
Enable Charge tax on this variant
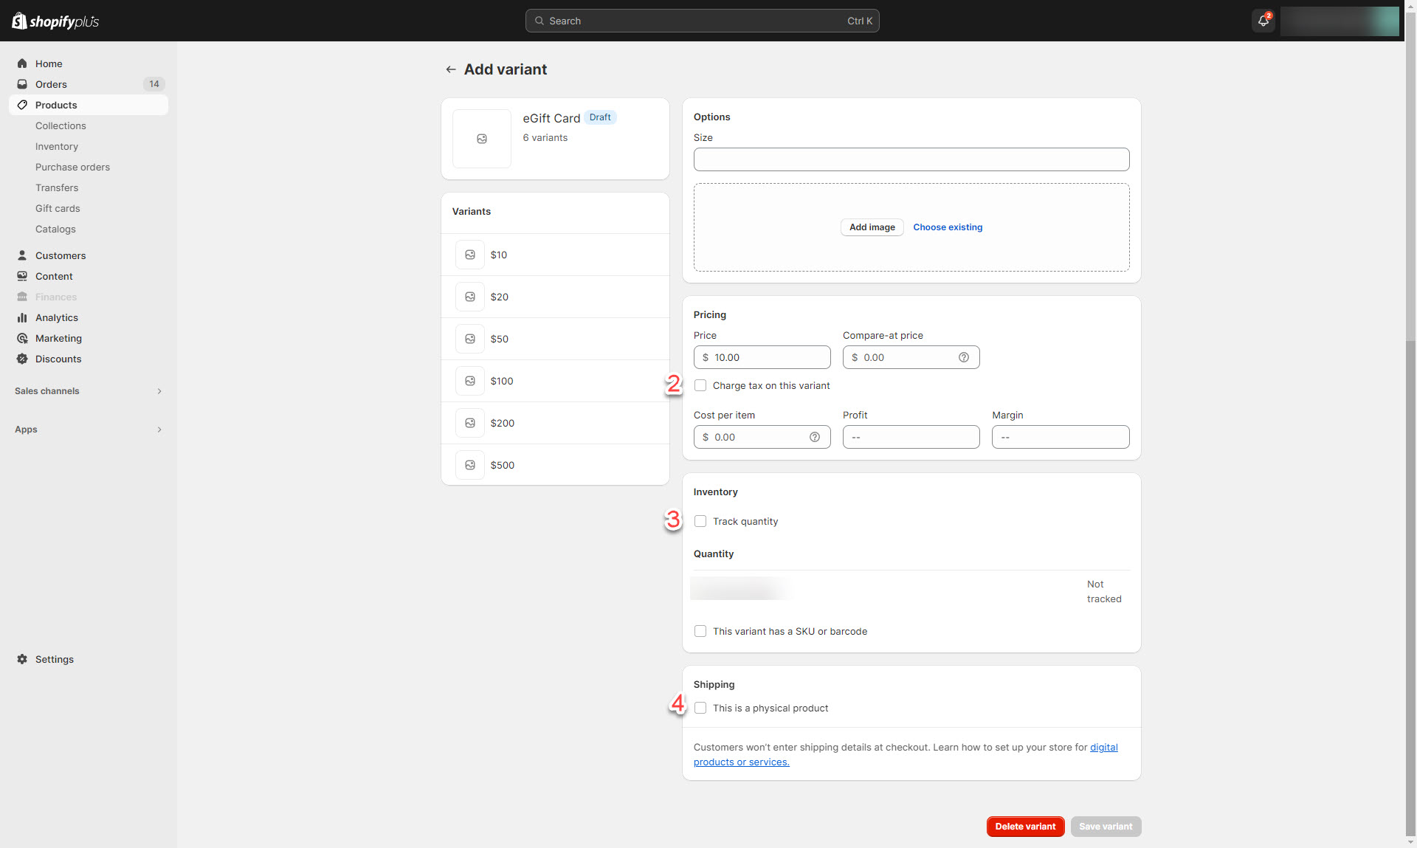click(700, 385)
